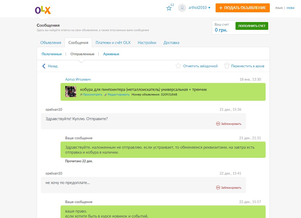301x218 pixels.
Task: View the ad via 'Просмотреть'
Action: 92,94
